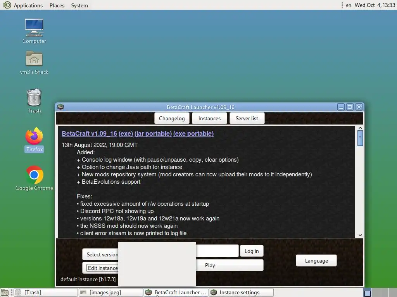Switch to Instance settings taskbar window
Viewport: 397px width, 297px height.
click(x=241, y=292)
